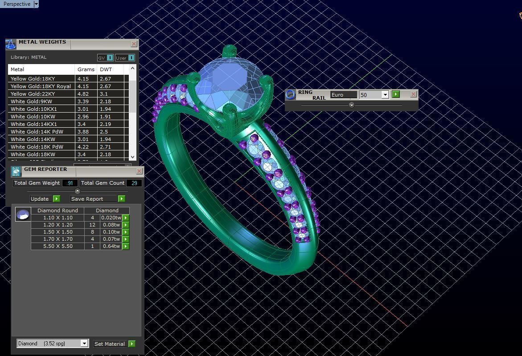This screenshot has height=356, width=522.
Task: Click the Gem Reporter panel icon
Action: pos(16,171)
